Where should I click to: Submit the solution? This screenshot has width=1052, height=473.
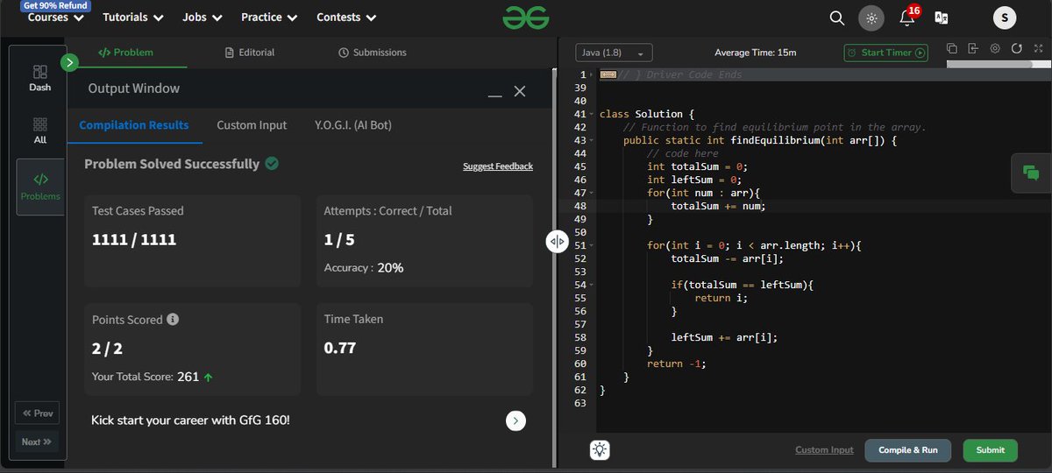(x=991, y=450)
